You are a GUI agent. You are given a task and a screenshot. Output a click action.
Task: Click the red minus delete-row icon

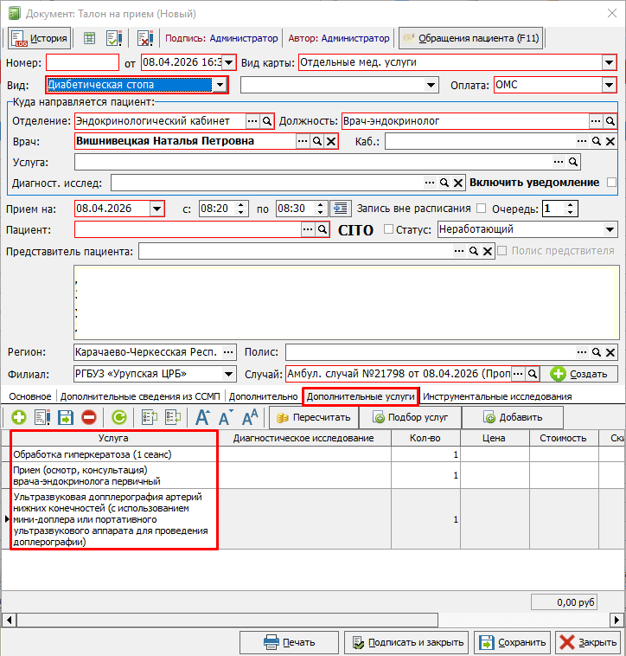point(89,417)
